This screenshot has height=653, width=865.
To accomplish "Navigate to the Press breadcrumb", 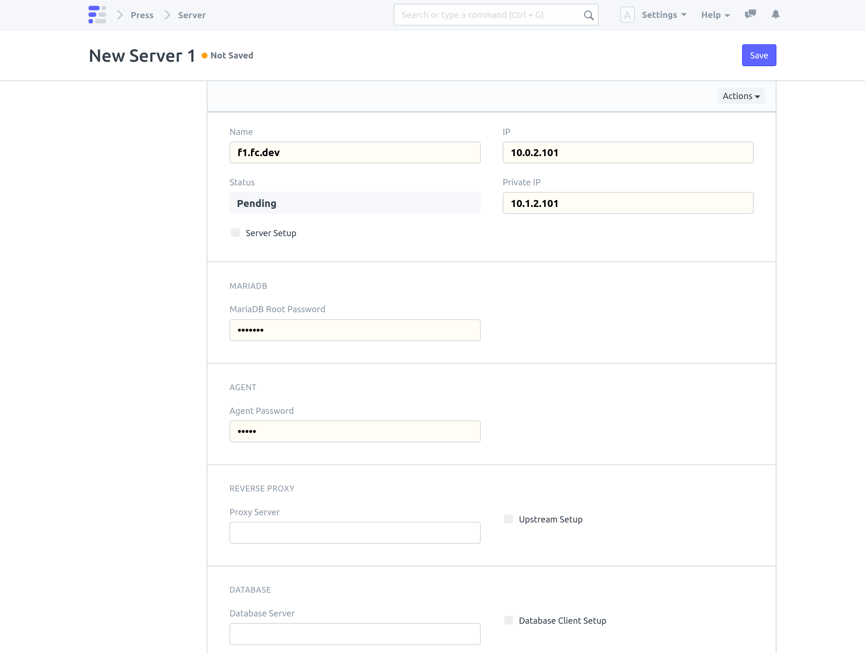I will 142,15.
